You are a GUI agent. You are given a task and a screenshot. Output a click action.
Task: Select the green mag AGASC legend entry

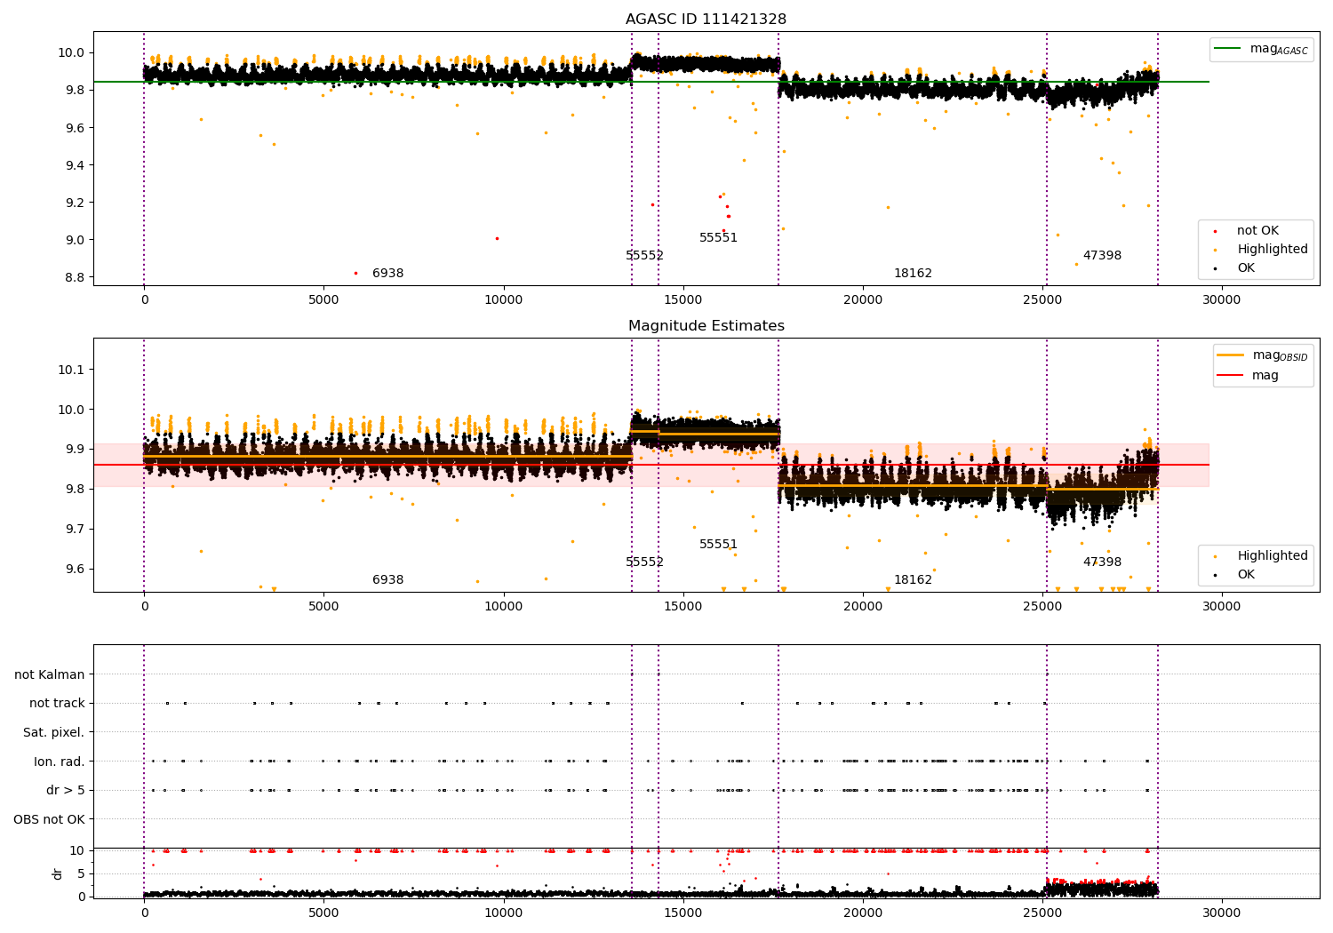[x=1261, y=49]
